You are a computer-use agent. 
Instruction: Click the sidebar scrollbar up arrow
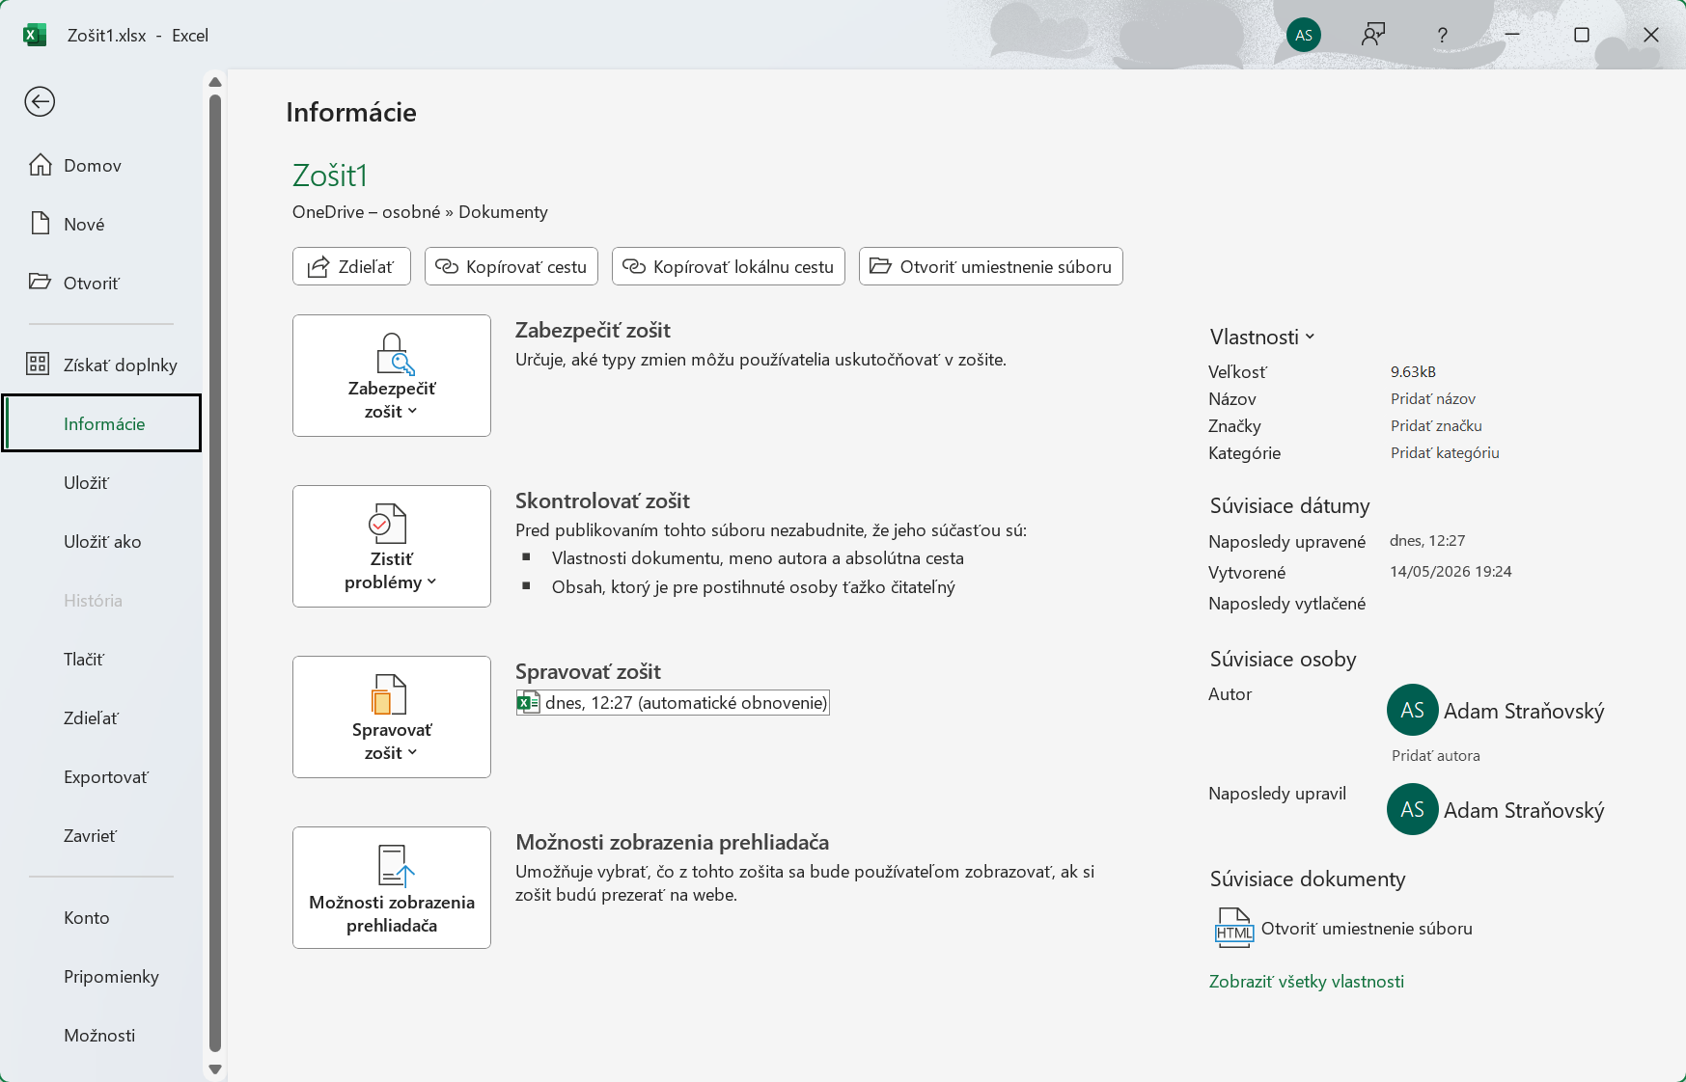(215, 82)
